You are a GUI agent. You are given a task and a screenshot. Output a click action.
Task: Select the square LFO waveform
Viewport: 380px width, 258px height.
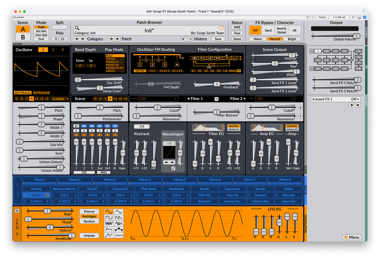[x=109, y=218]
